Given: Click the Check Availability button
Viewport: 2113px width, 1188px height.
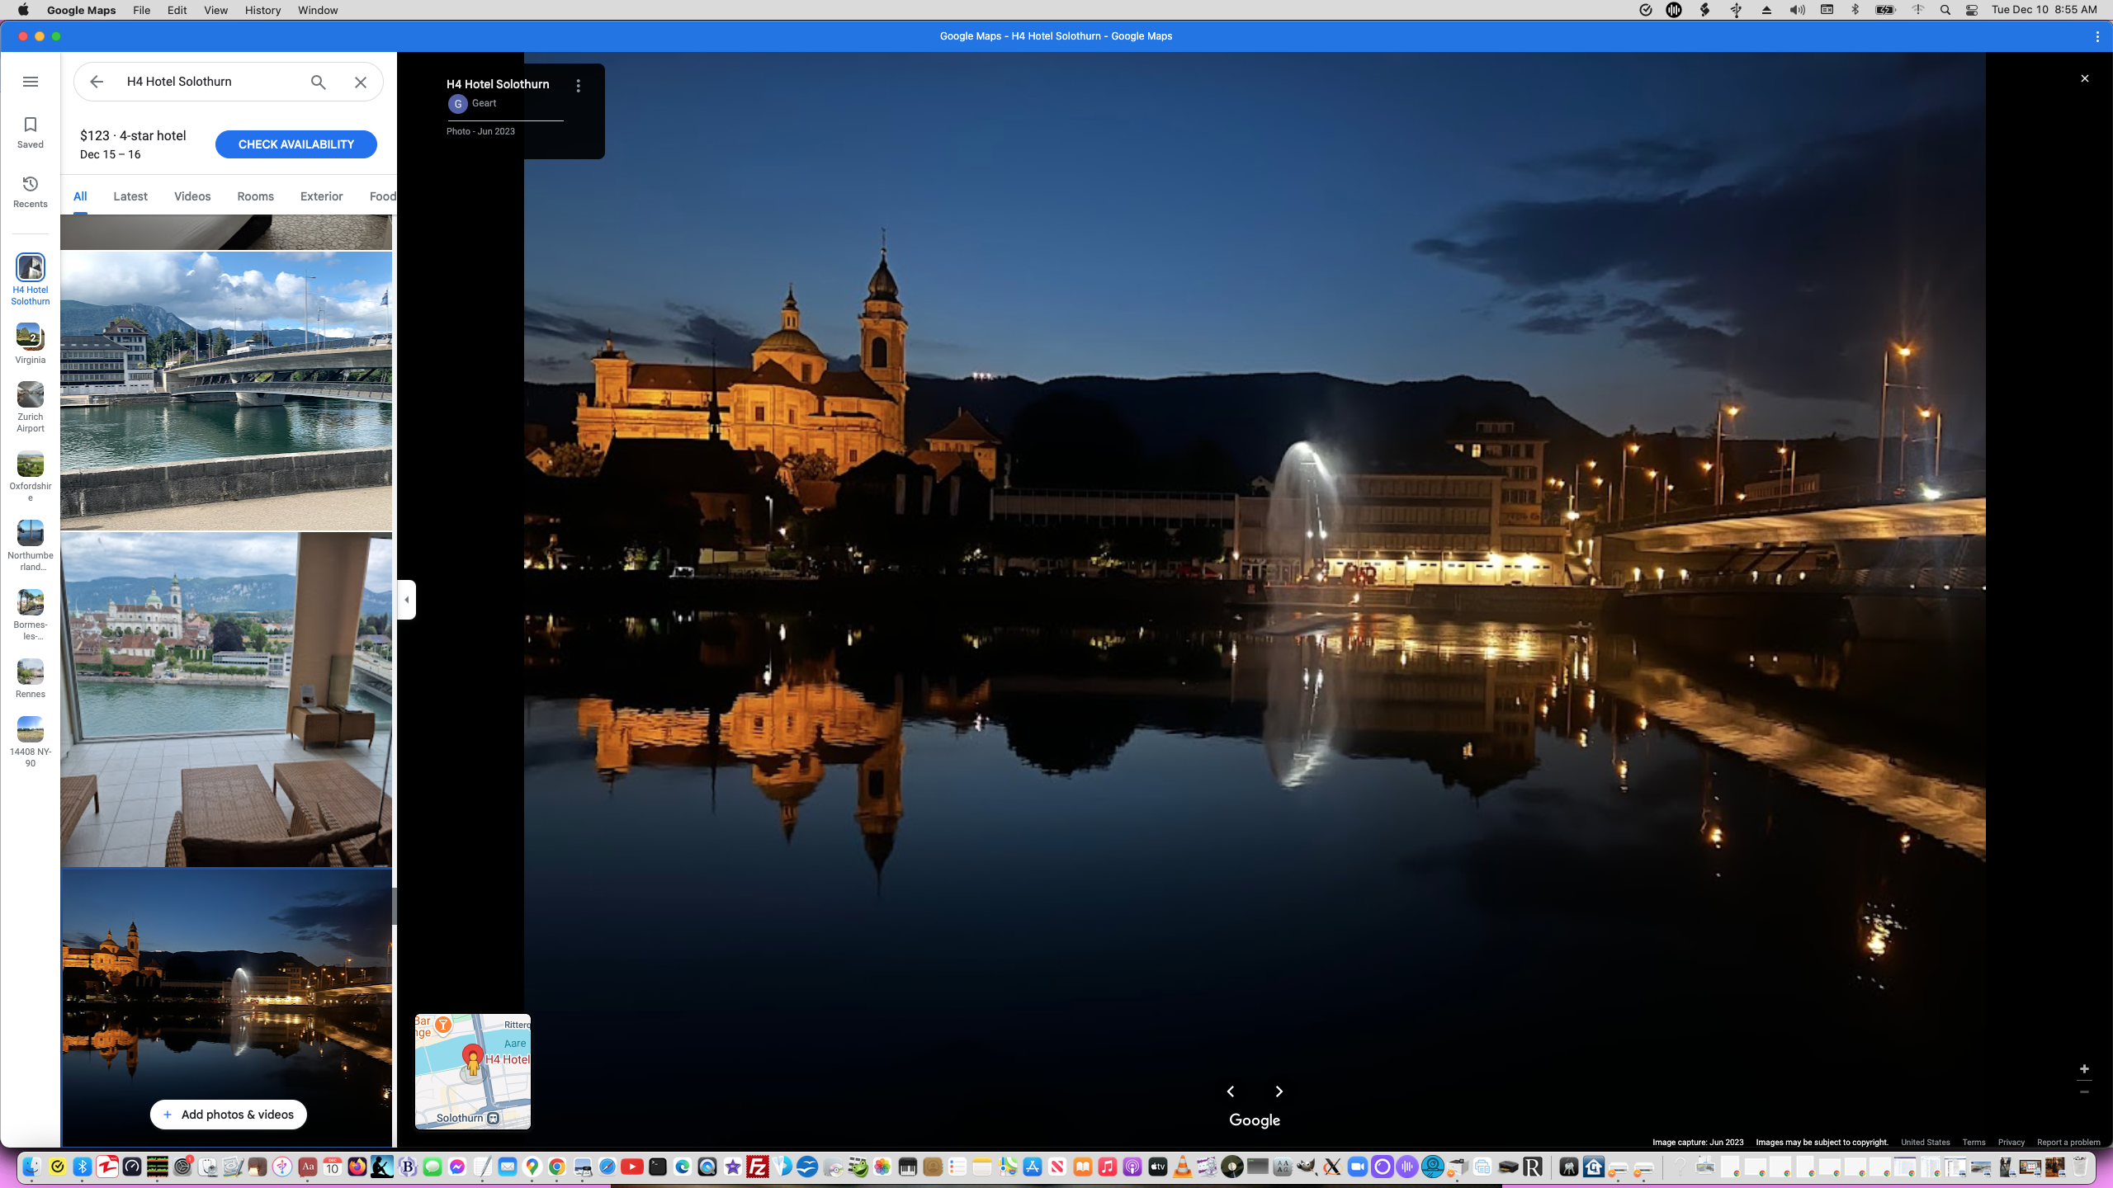Looking at the screenshot, I should point(295,144).
